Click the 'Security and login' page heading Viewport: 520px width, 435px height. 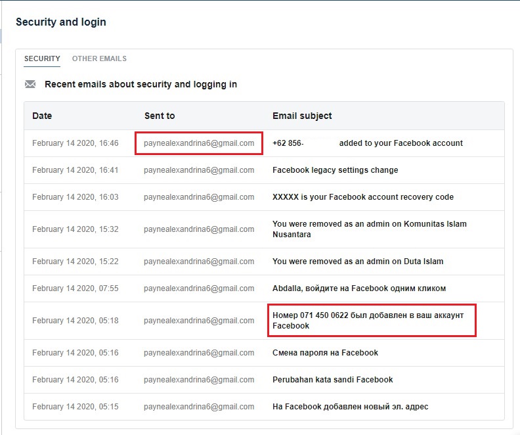(61, 22)
